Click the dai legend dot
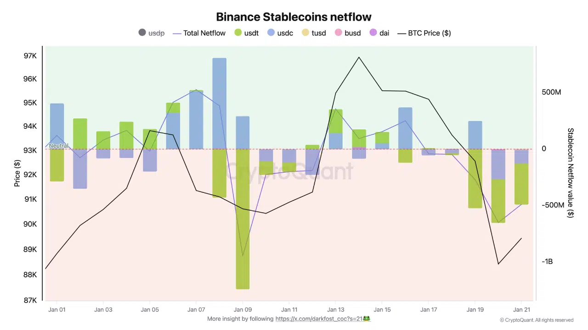 pyautogui.click(x=373, y=33)
